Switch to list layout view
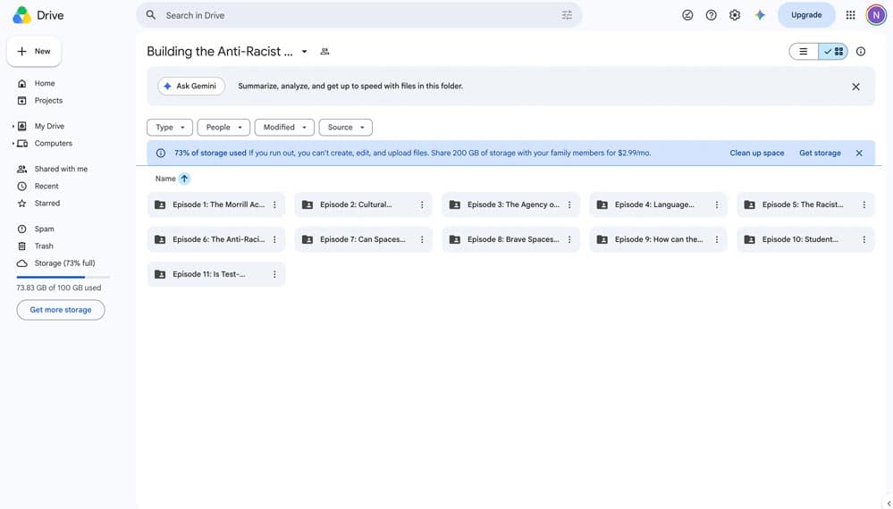Image resolution: width=893 pixels, height=509 pixels. (x=804, y=52)
